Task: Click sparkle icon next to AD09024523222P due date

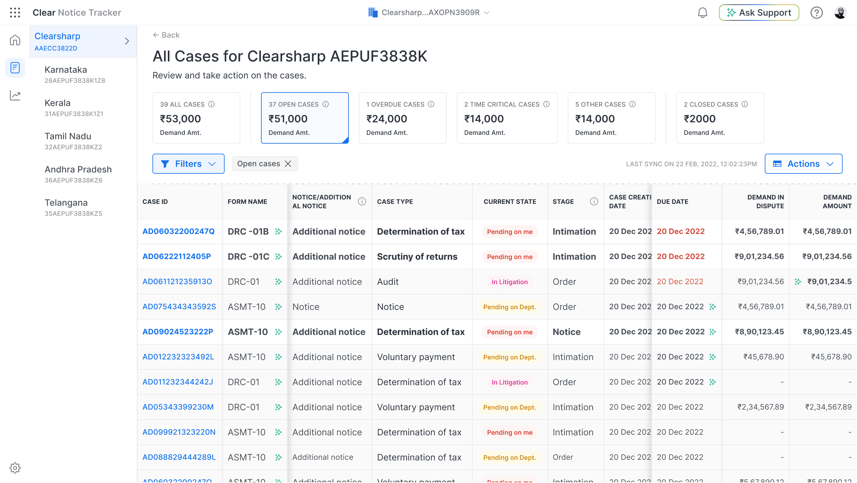Action: (712, 332)
